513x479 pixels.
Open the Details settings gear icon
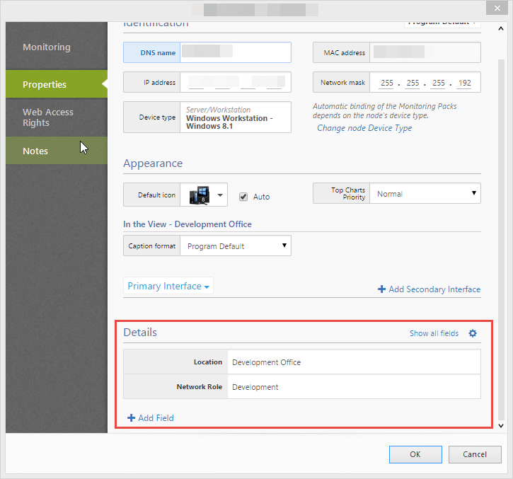473,333
